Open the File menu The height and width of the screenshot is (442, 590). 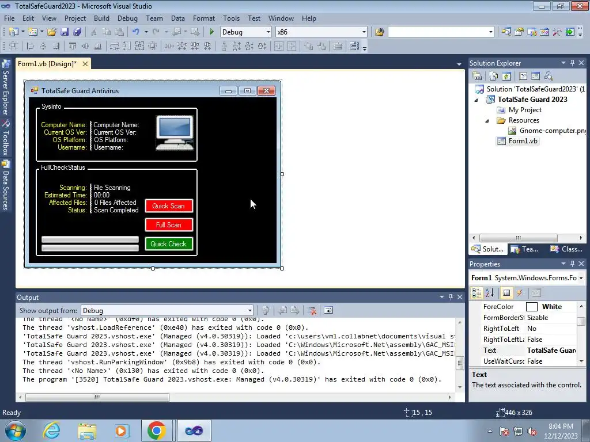[9, 18]
